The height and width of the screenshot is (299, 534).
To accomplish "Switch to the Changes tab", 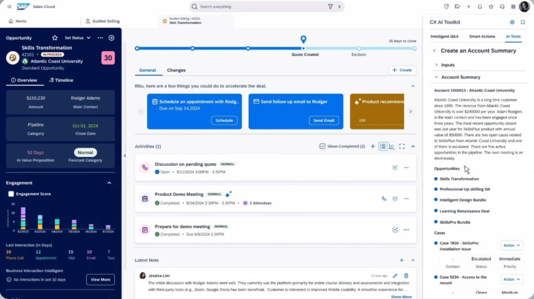I will (176, 70).
